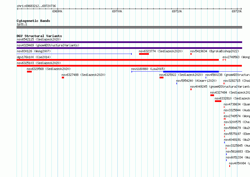
Task: Open the nsv5984679 variant label
Action: coord(237,128)
